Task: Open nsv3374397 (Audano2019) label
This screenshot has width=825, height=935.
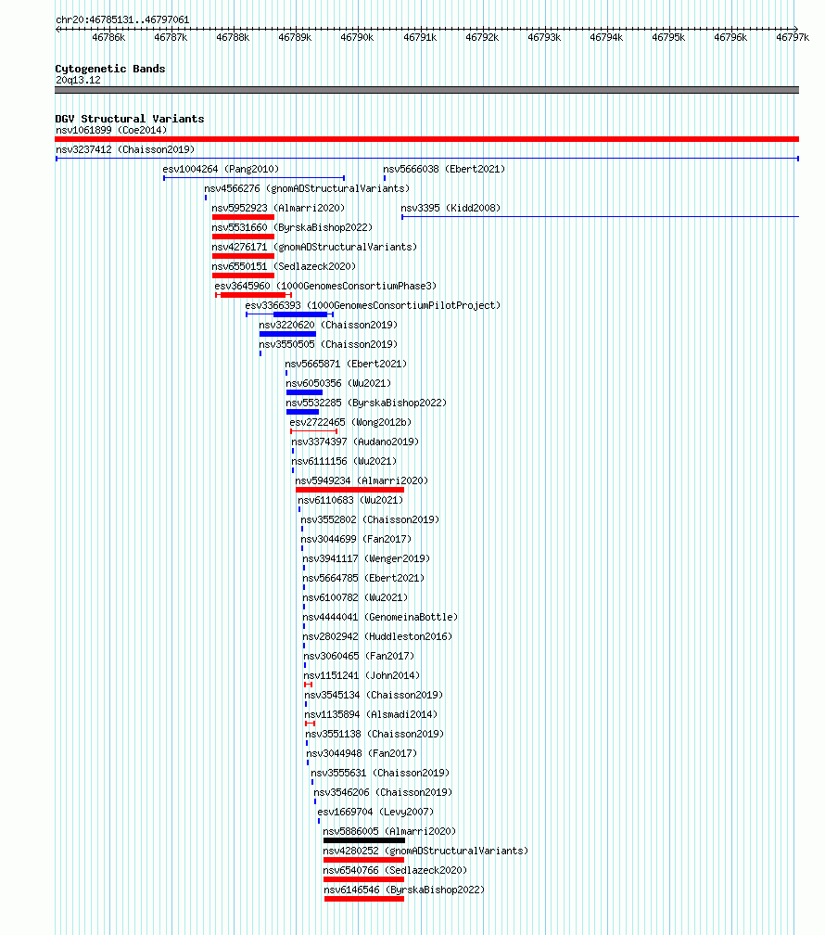Action: click(x=355, y=442)
